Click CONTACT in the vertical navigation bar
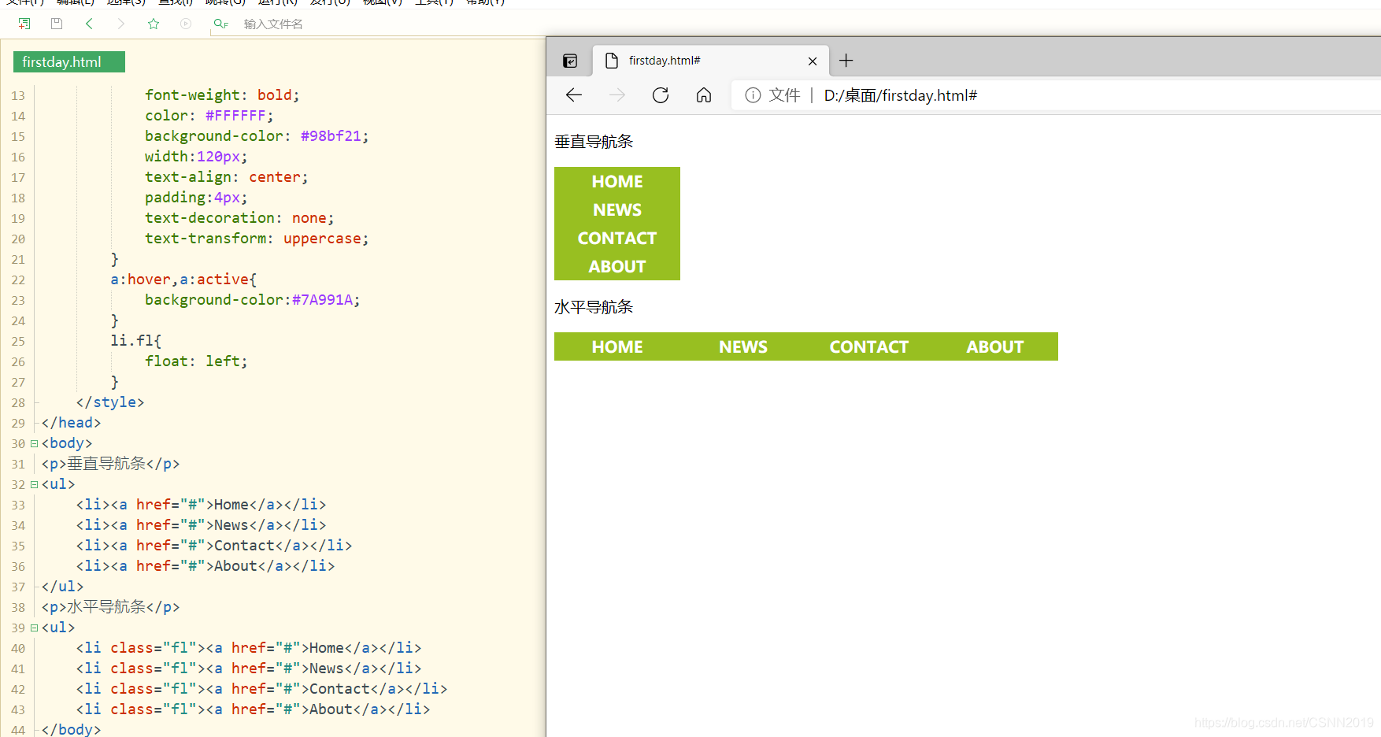1381x737 pixels. tap(617, 238)
